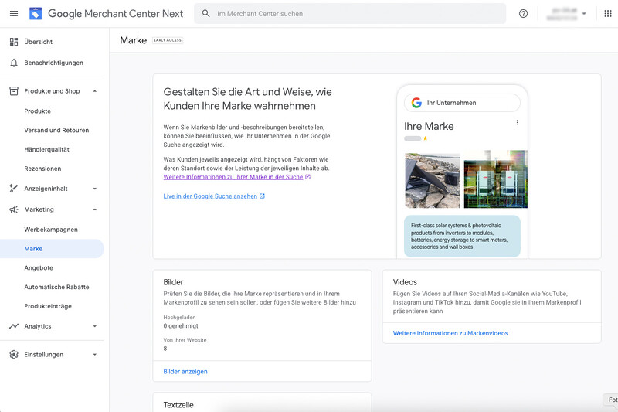The image size is (618, 412).
Task: Open Weitere Informationen zu Markenvideos
Action: [x=450, y=333]
